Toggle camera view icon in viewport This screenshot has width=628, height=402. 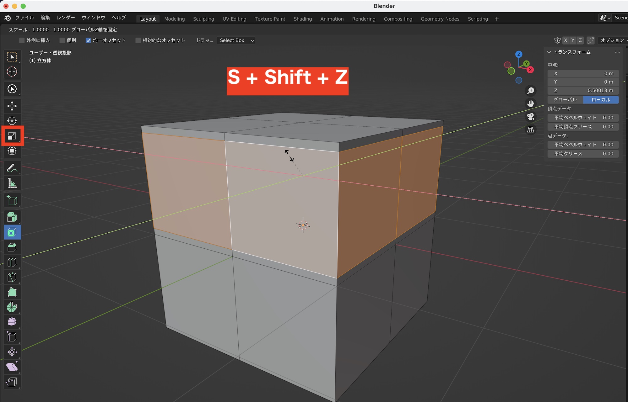pyautogui.click(x=531, y=117)
